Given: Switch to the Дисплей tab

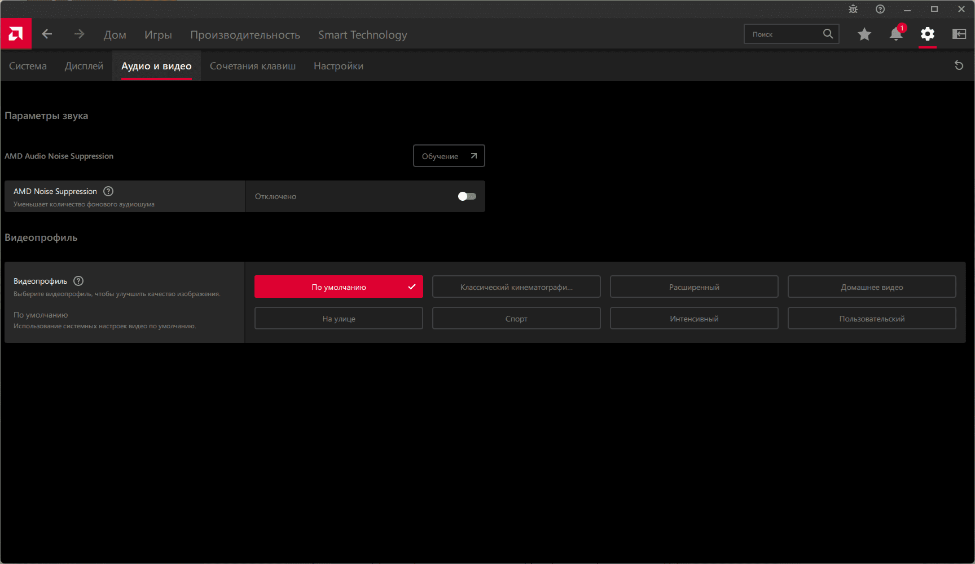Looking at the screenshot, I should pos(84,66).
